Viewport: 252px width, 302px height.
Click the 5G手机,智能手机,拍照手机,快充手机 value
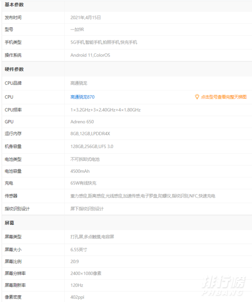coord(104,42)
